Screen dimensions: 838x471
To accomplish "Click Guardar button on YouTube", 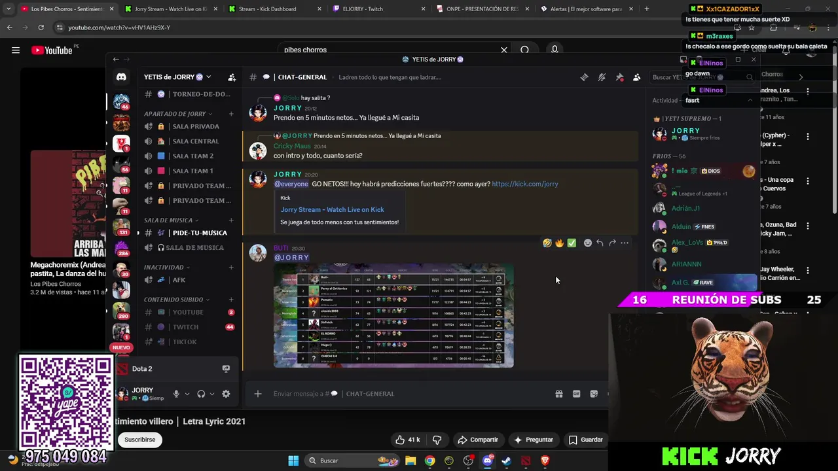I will click(x=586, y=440).
